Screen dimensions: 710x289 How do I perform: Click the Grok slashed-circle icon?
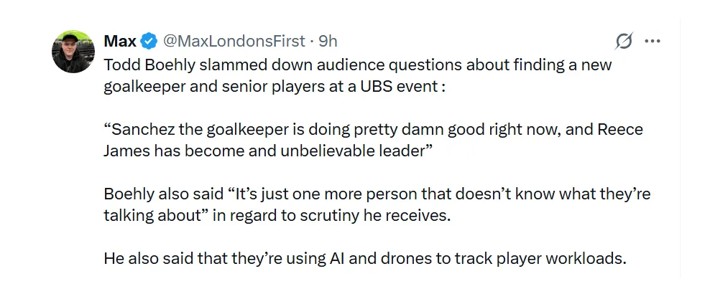tap(624, 42)
